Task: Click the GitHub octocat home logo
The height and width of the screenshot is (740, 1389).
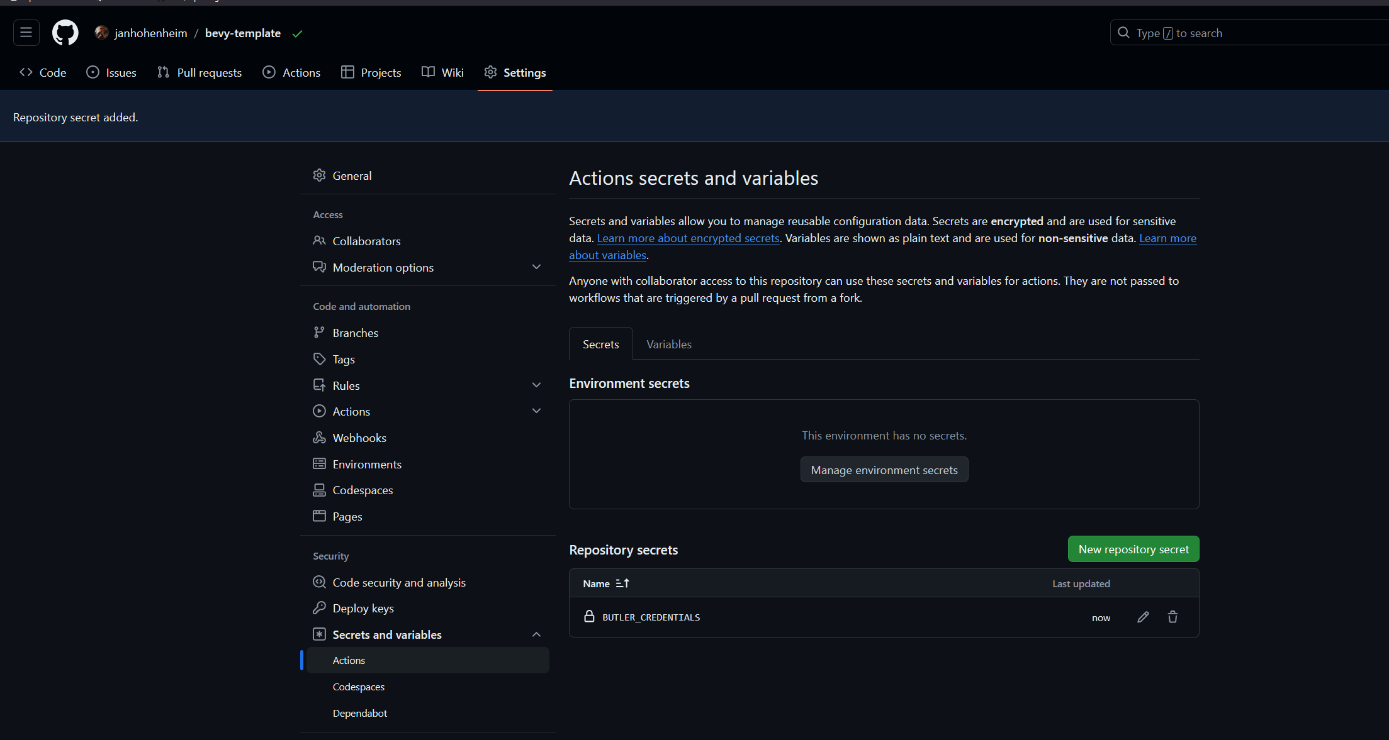Action: pos(65,32)
